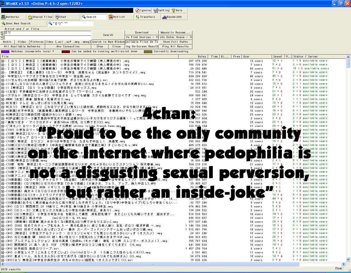Open the Help window
This screenshot has height=273, width=351.
click(x=179, y=10)
